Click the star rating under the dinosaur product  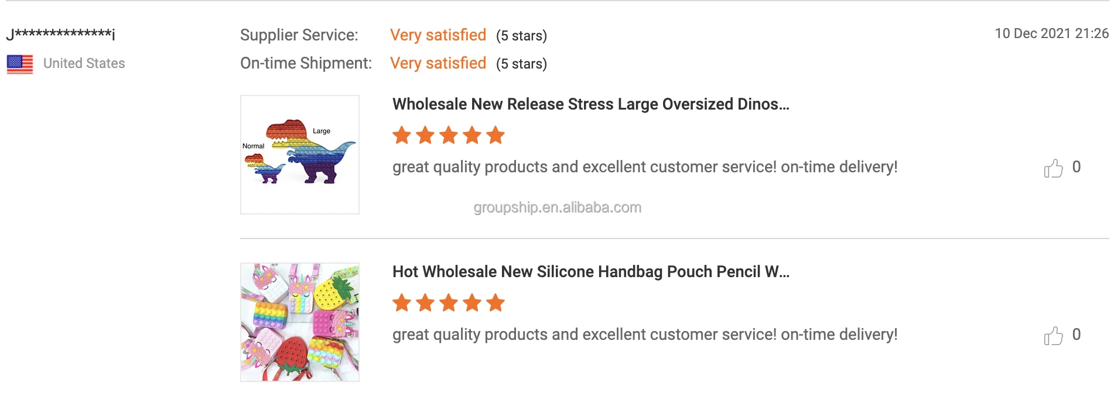click(x=448, y=135)
